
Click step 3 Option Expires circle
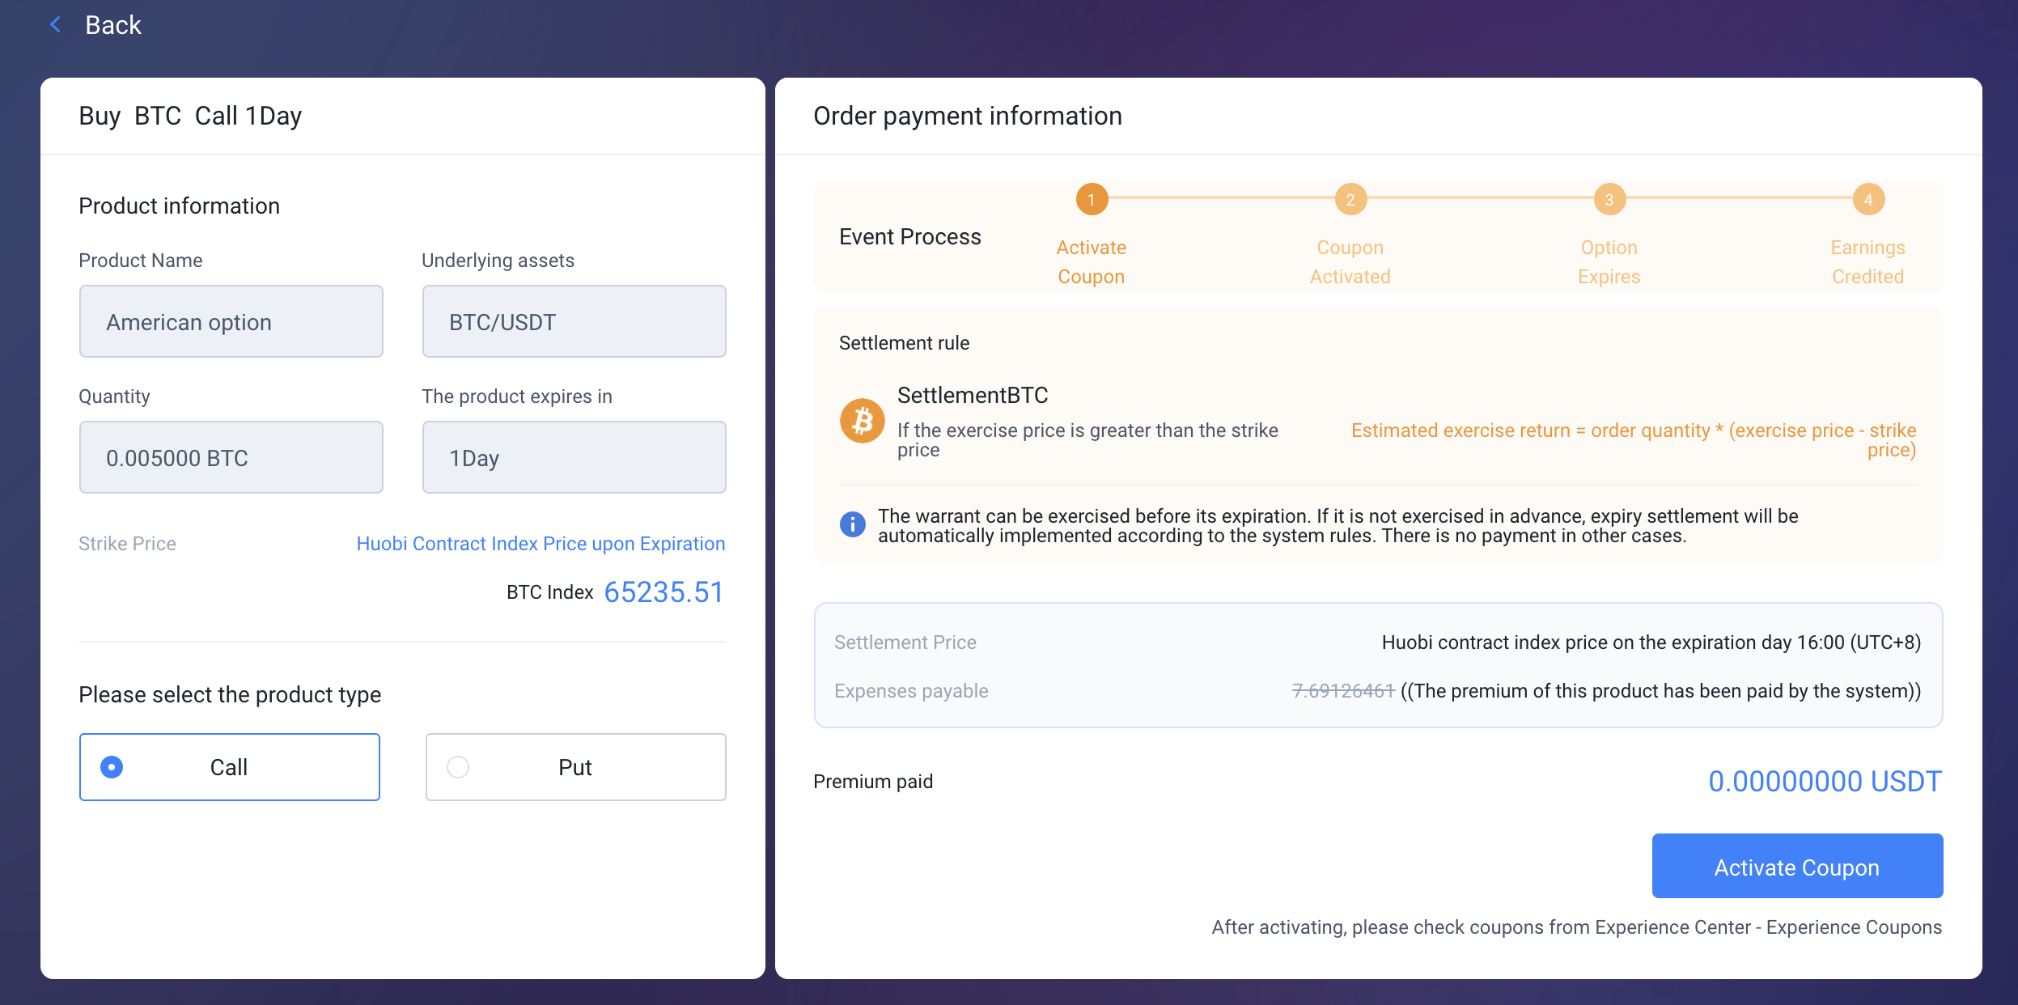click(x=1609, y=199)
